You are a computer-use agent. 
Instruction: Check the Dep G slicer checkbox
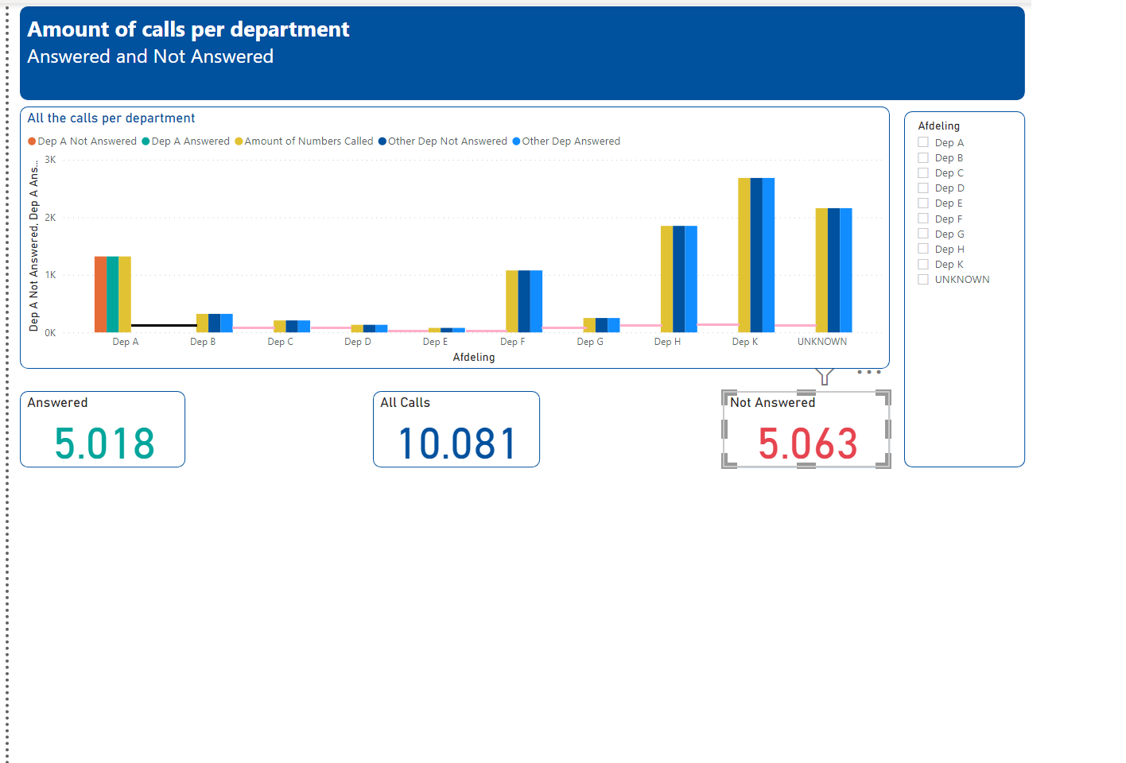tap(923, 234)
